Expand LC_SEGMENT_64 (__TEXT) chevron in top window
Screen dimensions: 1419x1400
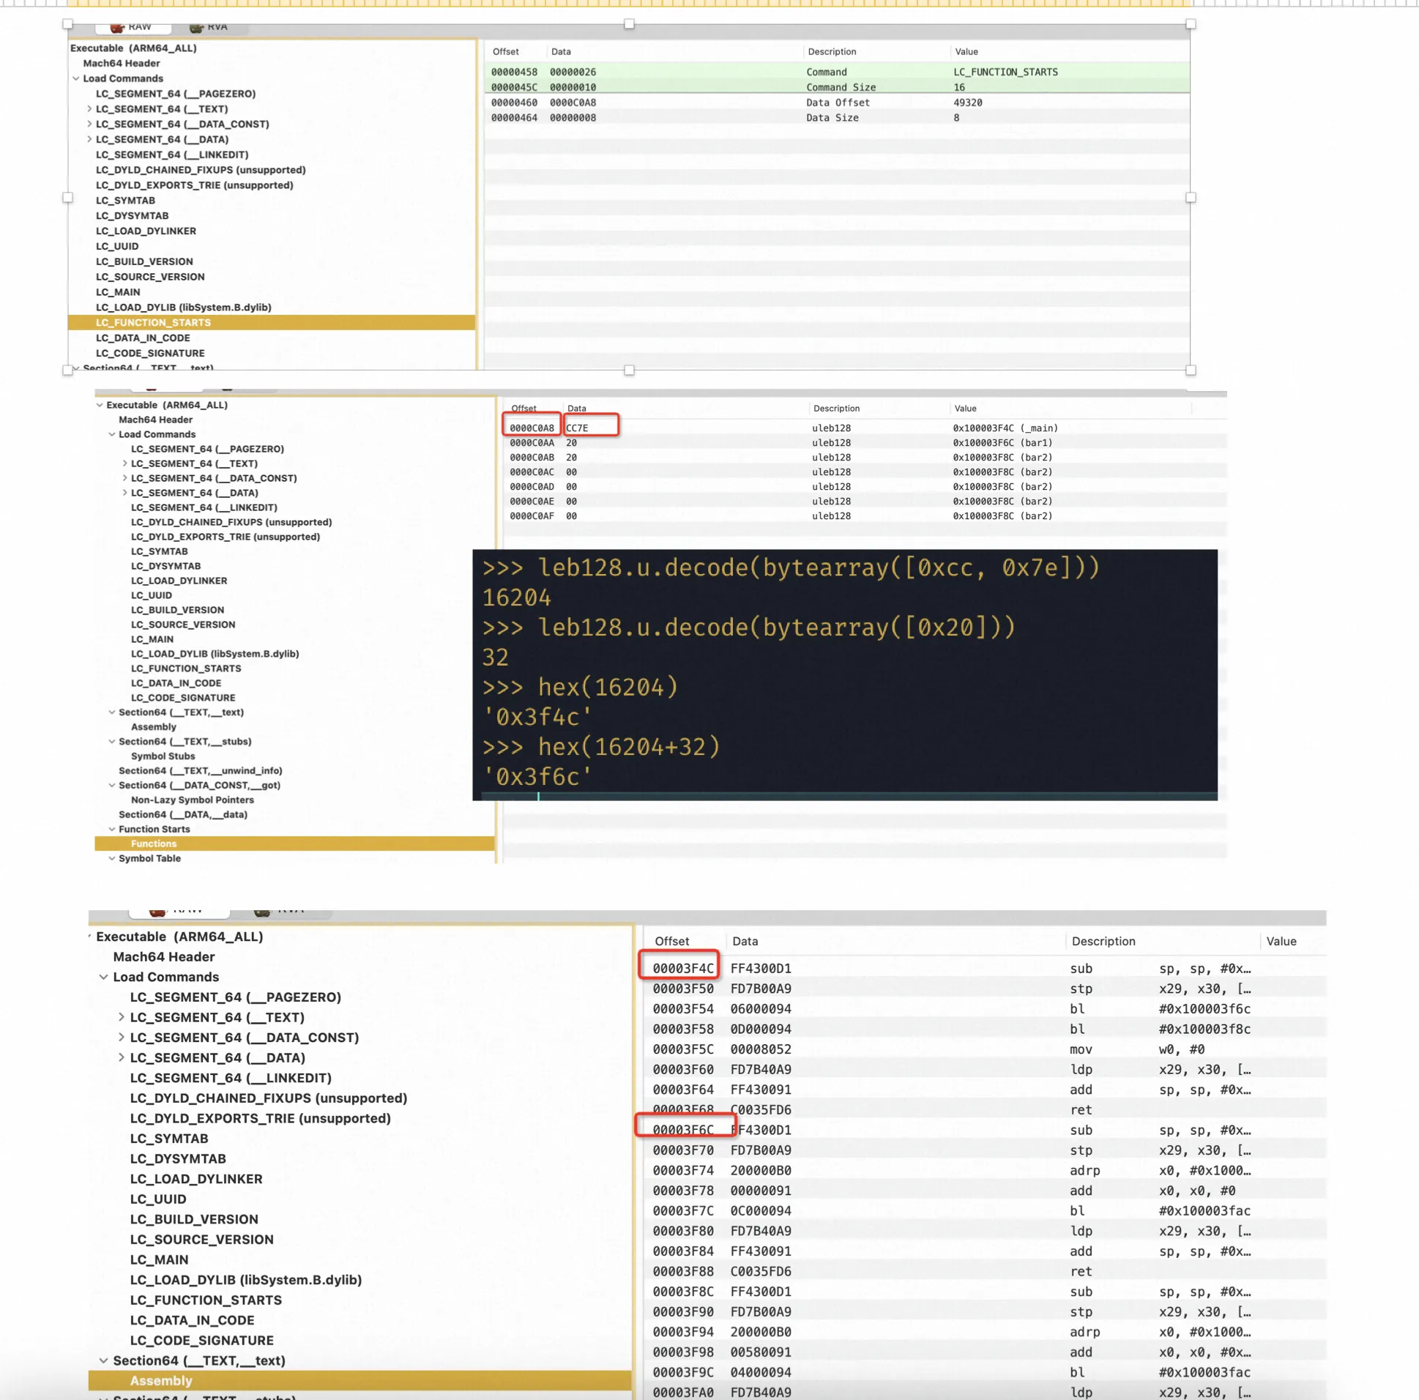[x=89, y=108]
